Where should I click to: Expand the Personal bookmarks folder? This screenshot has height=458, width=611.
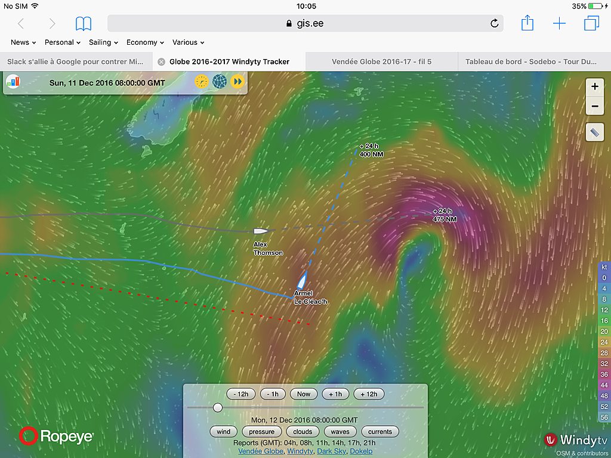click(62, 42)
